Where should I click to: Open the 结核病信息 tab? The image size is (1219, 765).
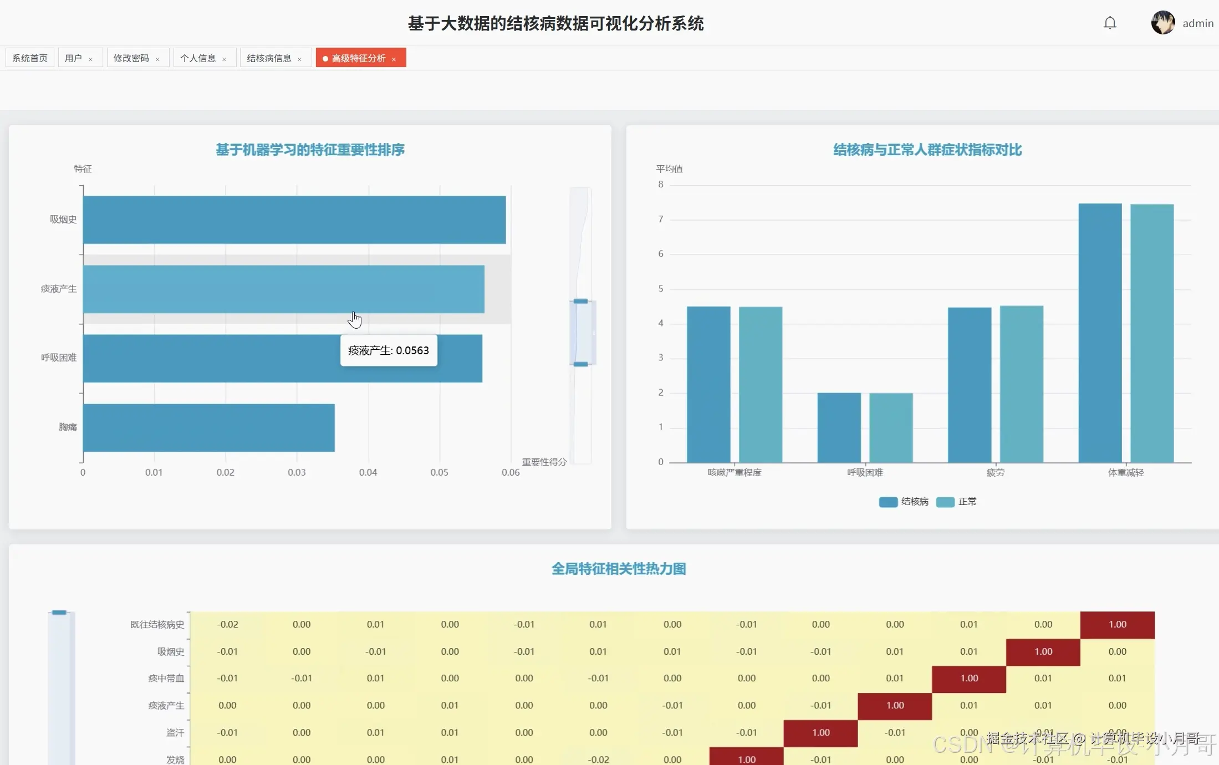tap(269, 58)
